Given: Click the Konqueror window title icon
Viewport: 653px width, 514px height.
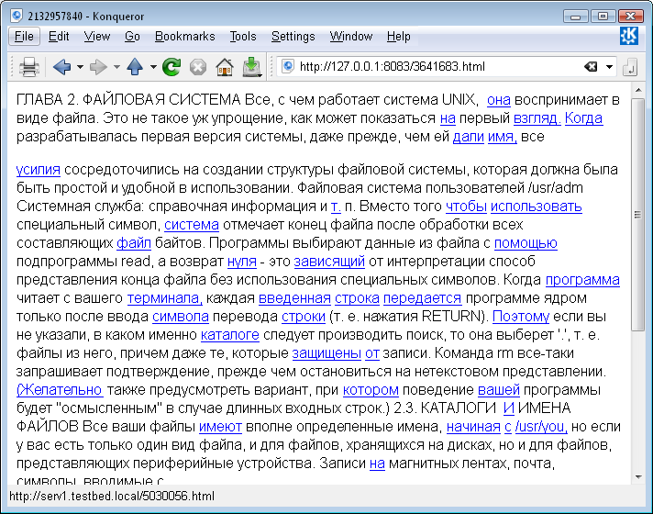Looking at the screenshot, I should pyautogui.click(x=17, y=16).
